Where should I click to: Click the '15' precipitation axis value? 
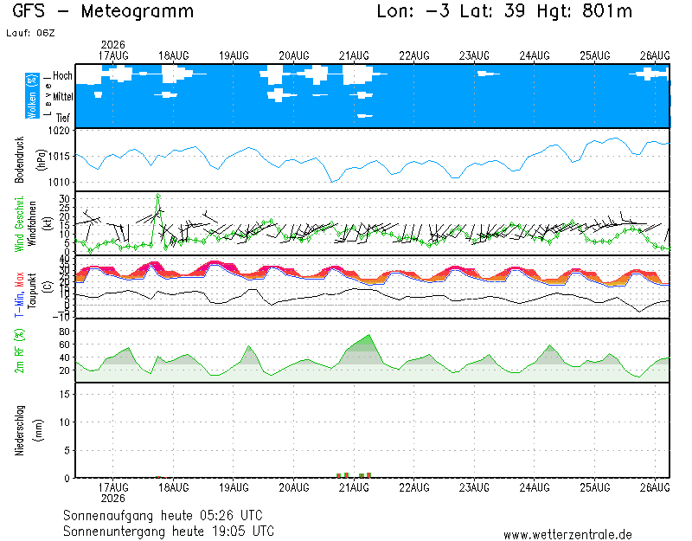64,394
